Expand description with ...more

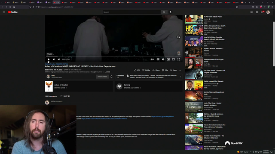108,72
